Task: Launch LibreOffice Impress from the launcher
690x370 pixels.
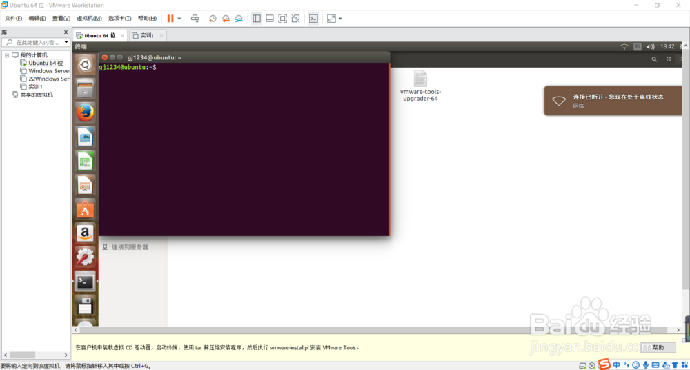Action: coord(85,185)
